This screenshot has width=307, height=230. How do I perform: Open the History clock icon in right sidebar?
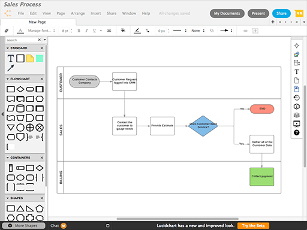coord(297,98)
